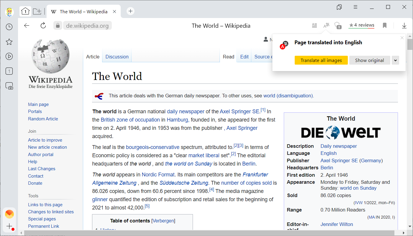Reload the current page
413x236 pixels.
(43, 26)
